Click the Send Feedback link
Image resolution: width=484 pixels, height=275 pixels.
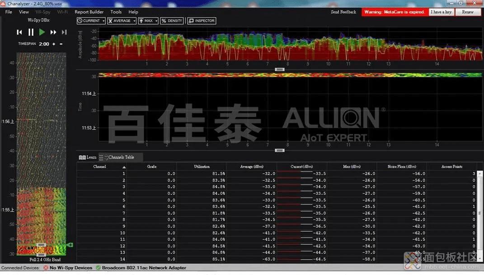coord(343,12)
